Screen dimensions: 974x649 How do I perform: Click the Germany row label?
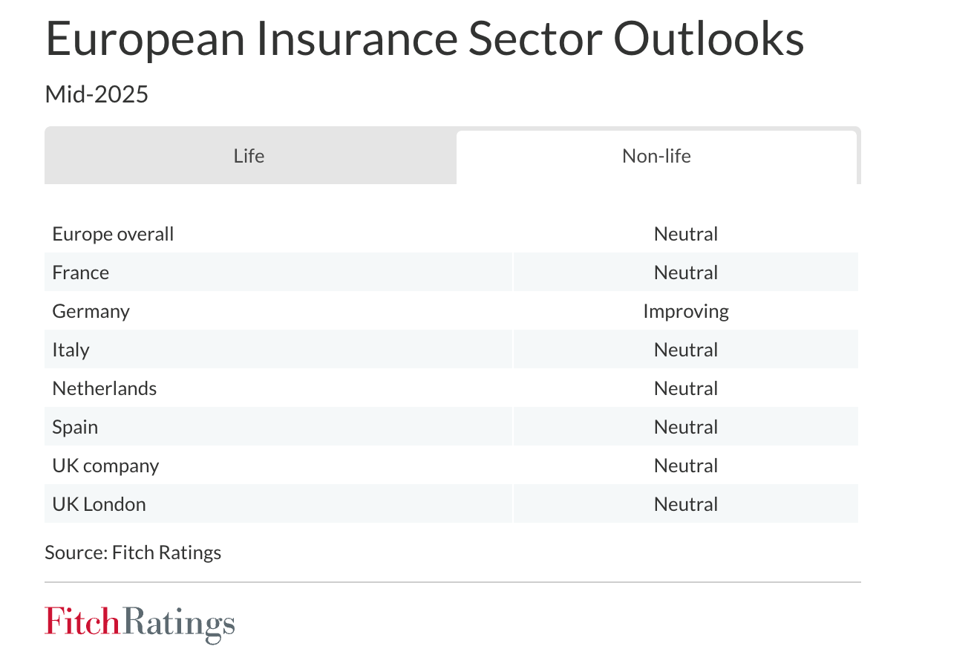91,311
